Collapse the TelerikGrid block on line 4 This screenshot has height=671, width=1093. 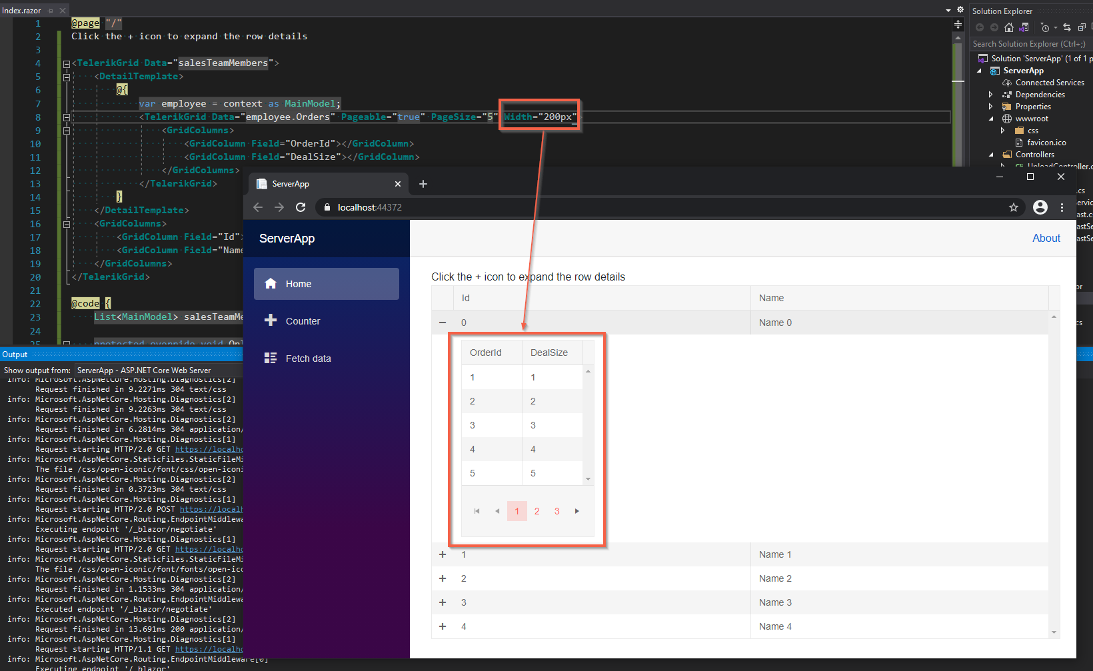(x=67, y=64)
